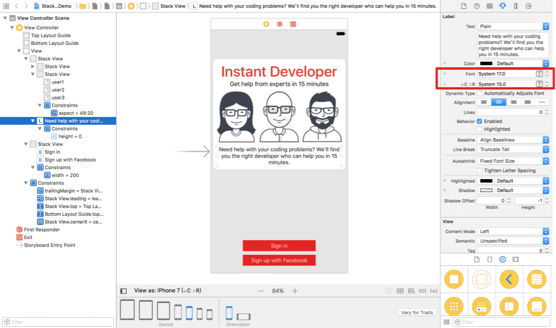The height and width of the screenshot is (328, 556).
Task: Click View as: iPhone 7 device button
Action: 167,291
